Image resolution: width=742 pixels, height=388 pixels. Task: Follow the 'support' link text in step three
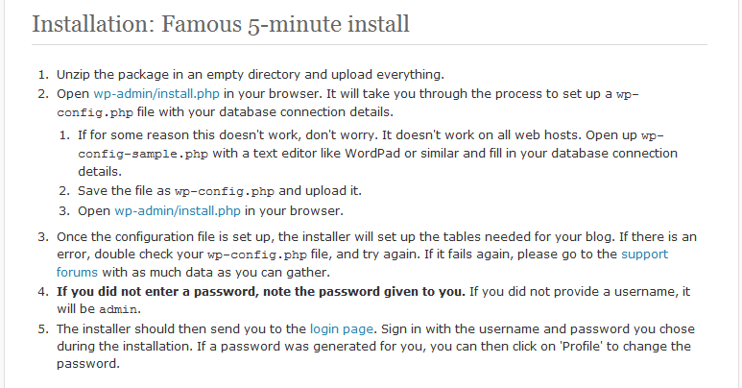point(644,255)
